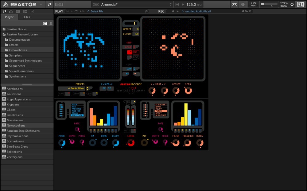Viewport: 307px width, 191px height.
Task: Expand the Reaktor Blocks folder
Action: click(4, 29)
